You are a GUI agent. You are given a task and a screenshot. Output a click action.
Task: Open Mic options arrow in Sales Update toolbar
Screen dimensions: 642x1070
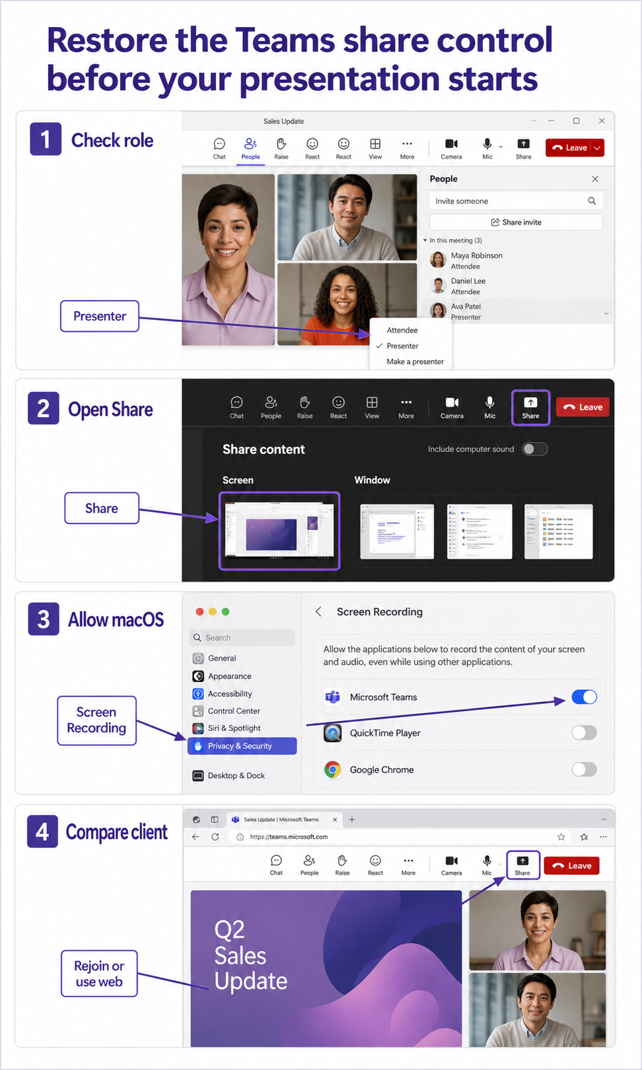tap(501, 147)
